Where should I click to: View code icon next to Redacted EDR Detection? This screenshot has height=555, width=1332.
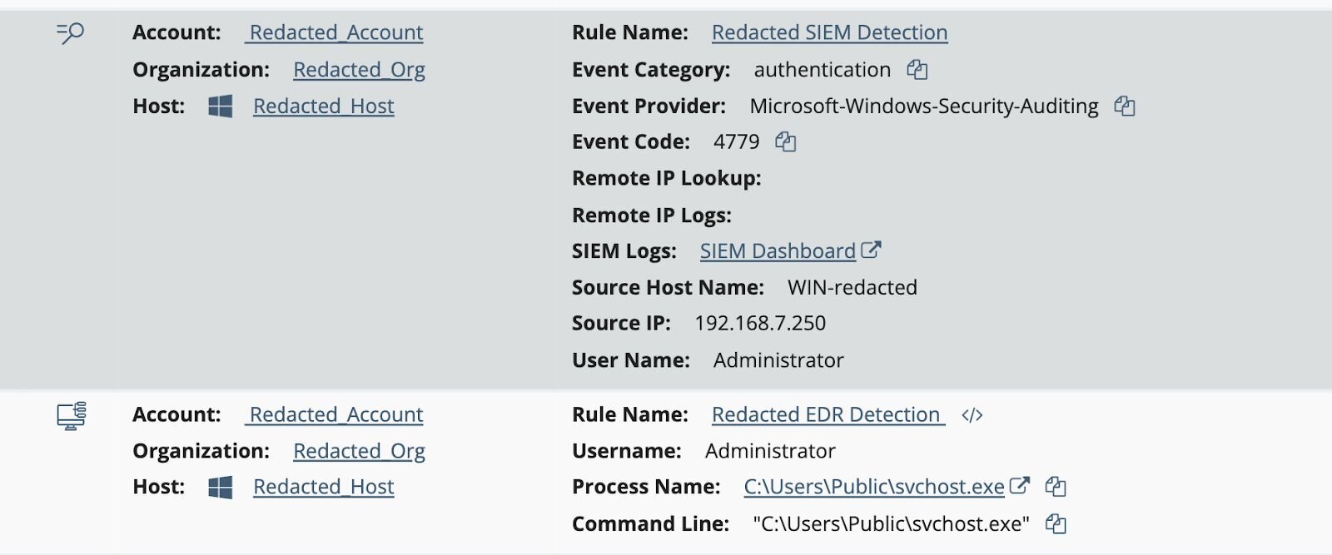(x=972, y=415)
